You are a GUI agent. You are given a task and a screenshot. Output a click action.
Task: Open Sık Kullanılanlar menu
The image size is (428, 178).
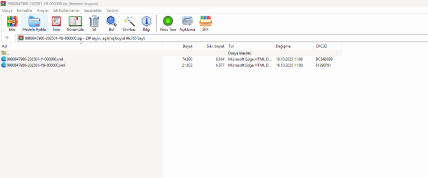point(66,10)
